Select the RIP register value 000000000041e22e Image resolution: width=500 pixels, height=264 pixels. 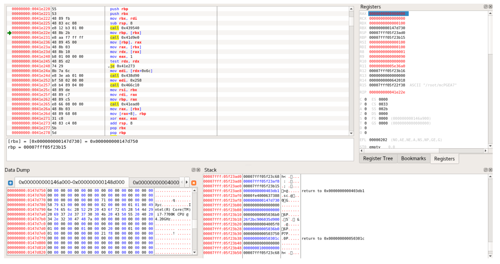coord(387,92)
